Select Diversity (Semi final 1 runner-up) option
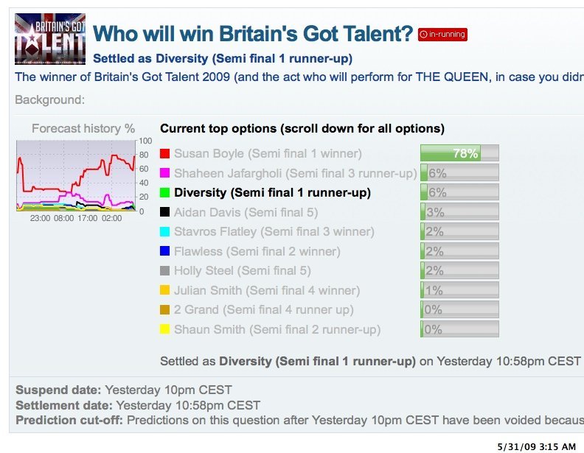 (272, 193)
